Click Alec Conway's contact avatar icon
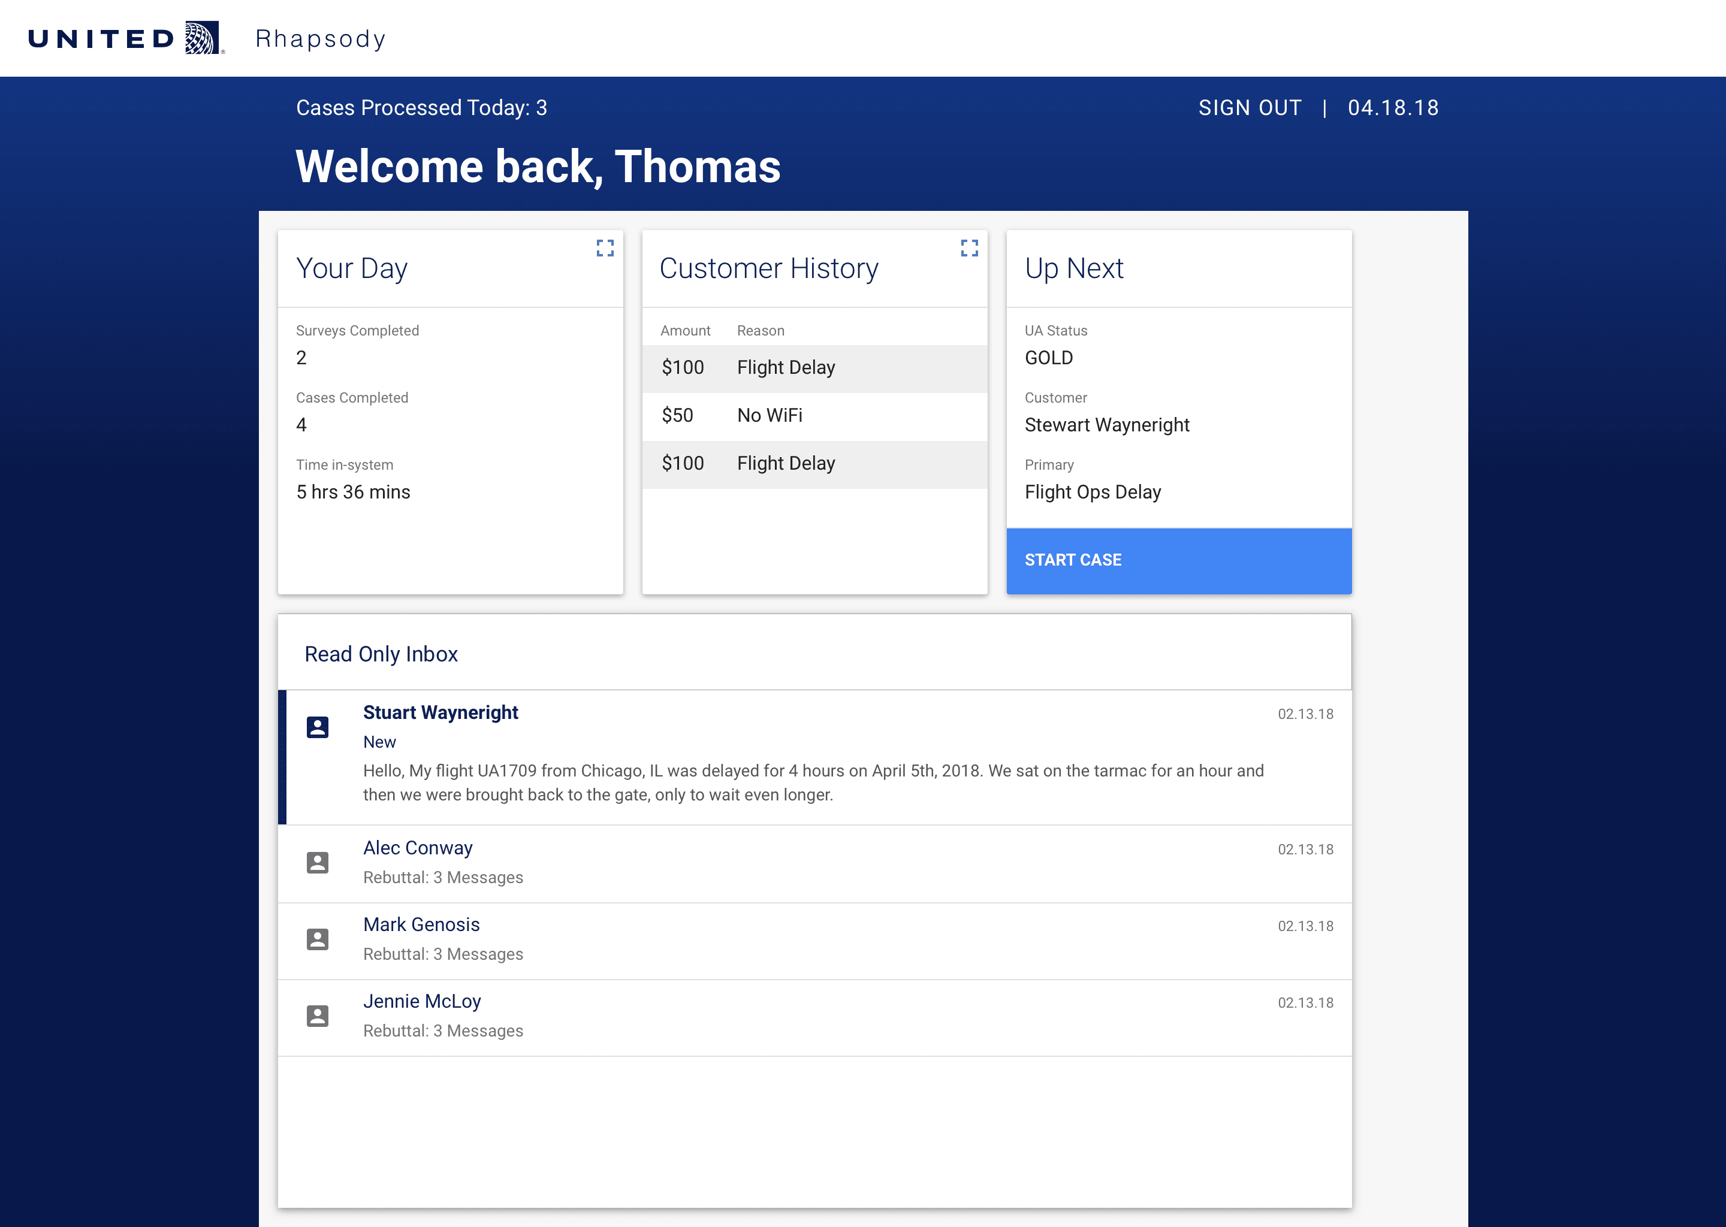The height and width of the screenshot is (1227, 1726). [x=318, y=862]
